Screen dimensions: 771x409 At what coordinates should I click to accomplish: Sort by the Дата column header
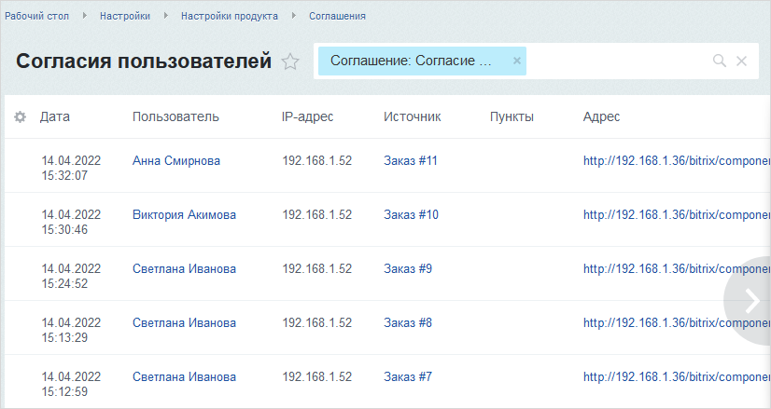(x=55, y=116)
